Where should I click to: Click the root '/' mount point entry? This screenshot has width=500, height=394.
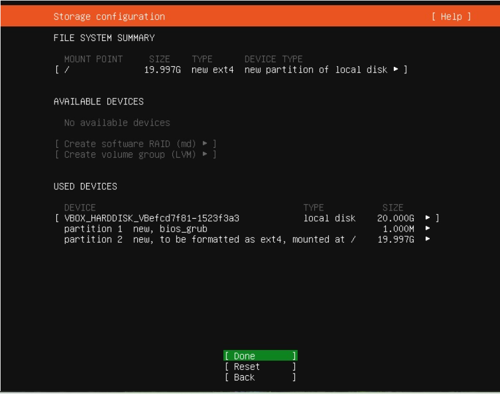[x=67, y=70]
